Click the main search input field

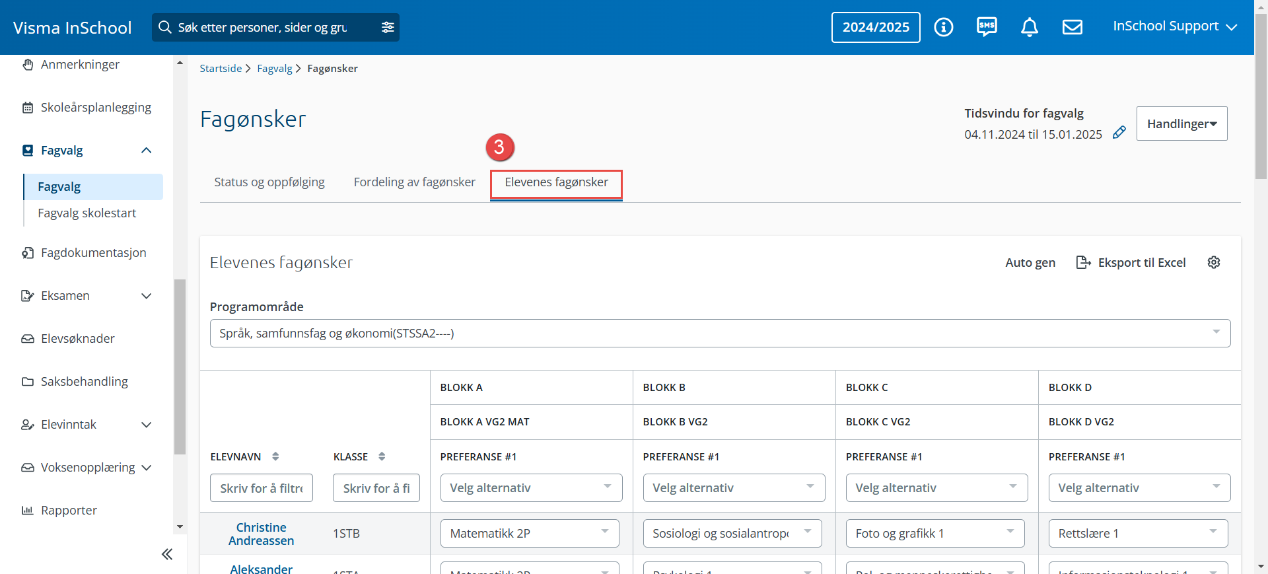tap(274, 27)
